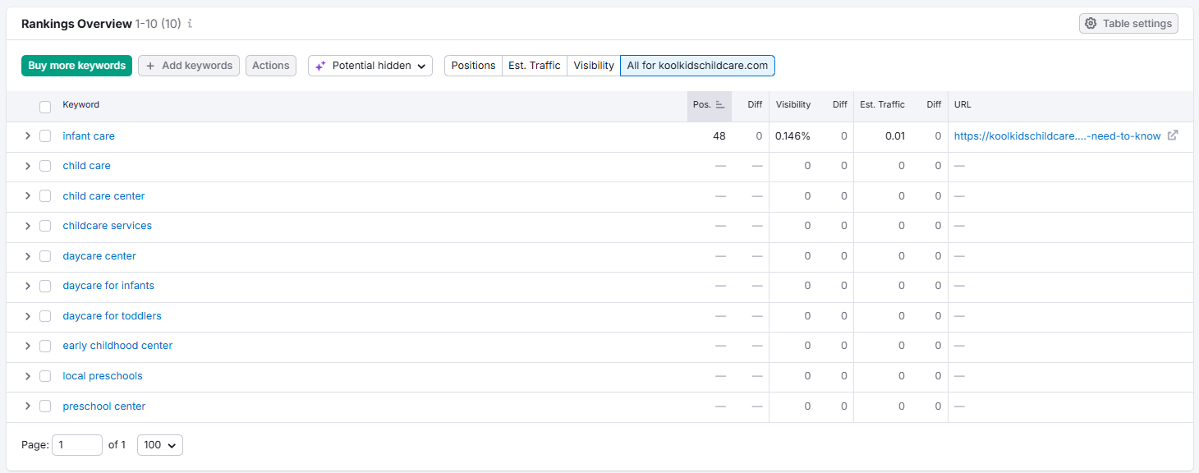
Task: Click the Buy more keywords button
Action: [x=77, y=66]
